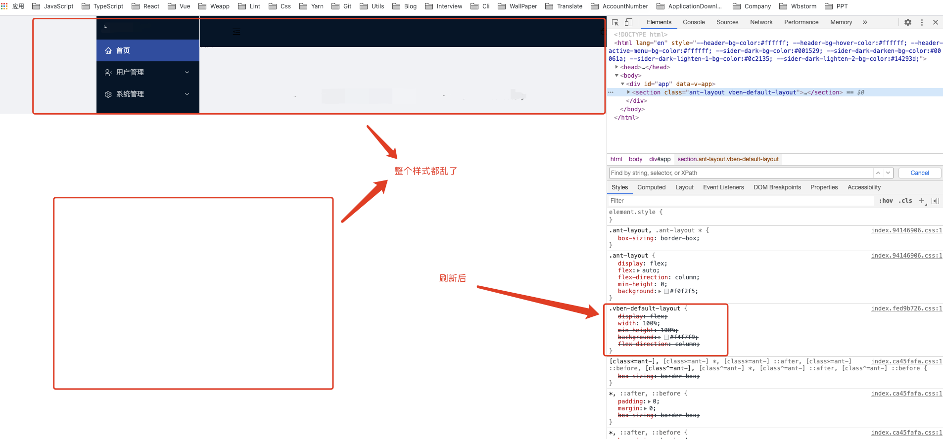Screen dimensions: 943x439
Task: Click the user icon beside 用户管理
Action: 108,72
